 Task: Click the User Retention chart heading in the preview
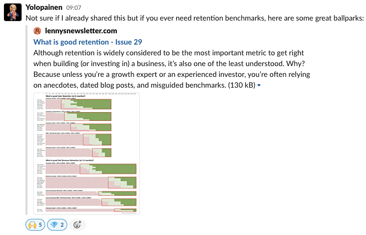(x=65, y=96)
